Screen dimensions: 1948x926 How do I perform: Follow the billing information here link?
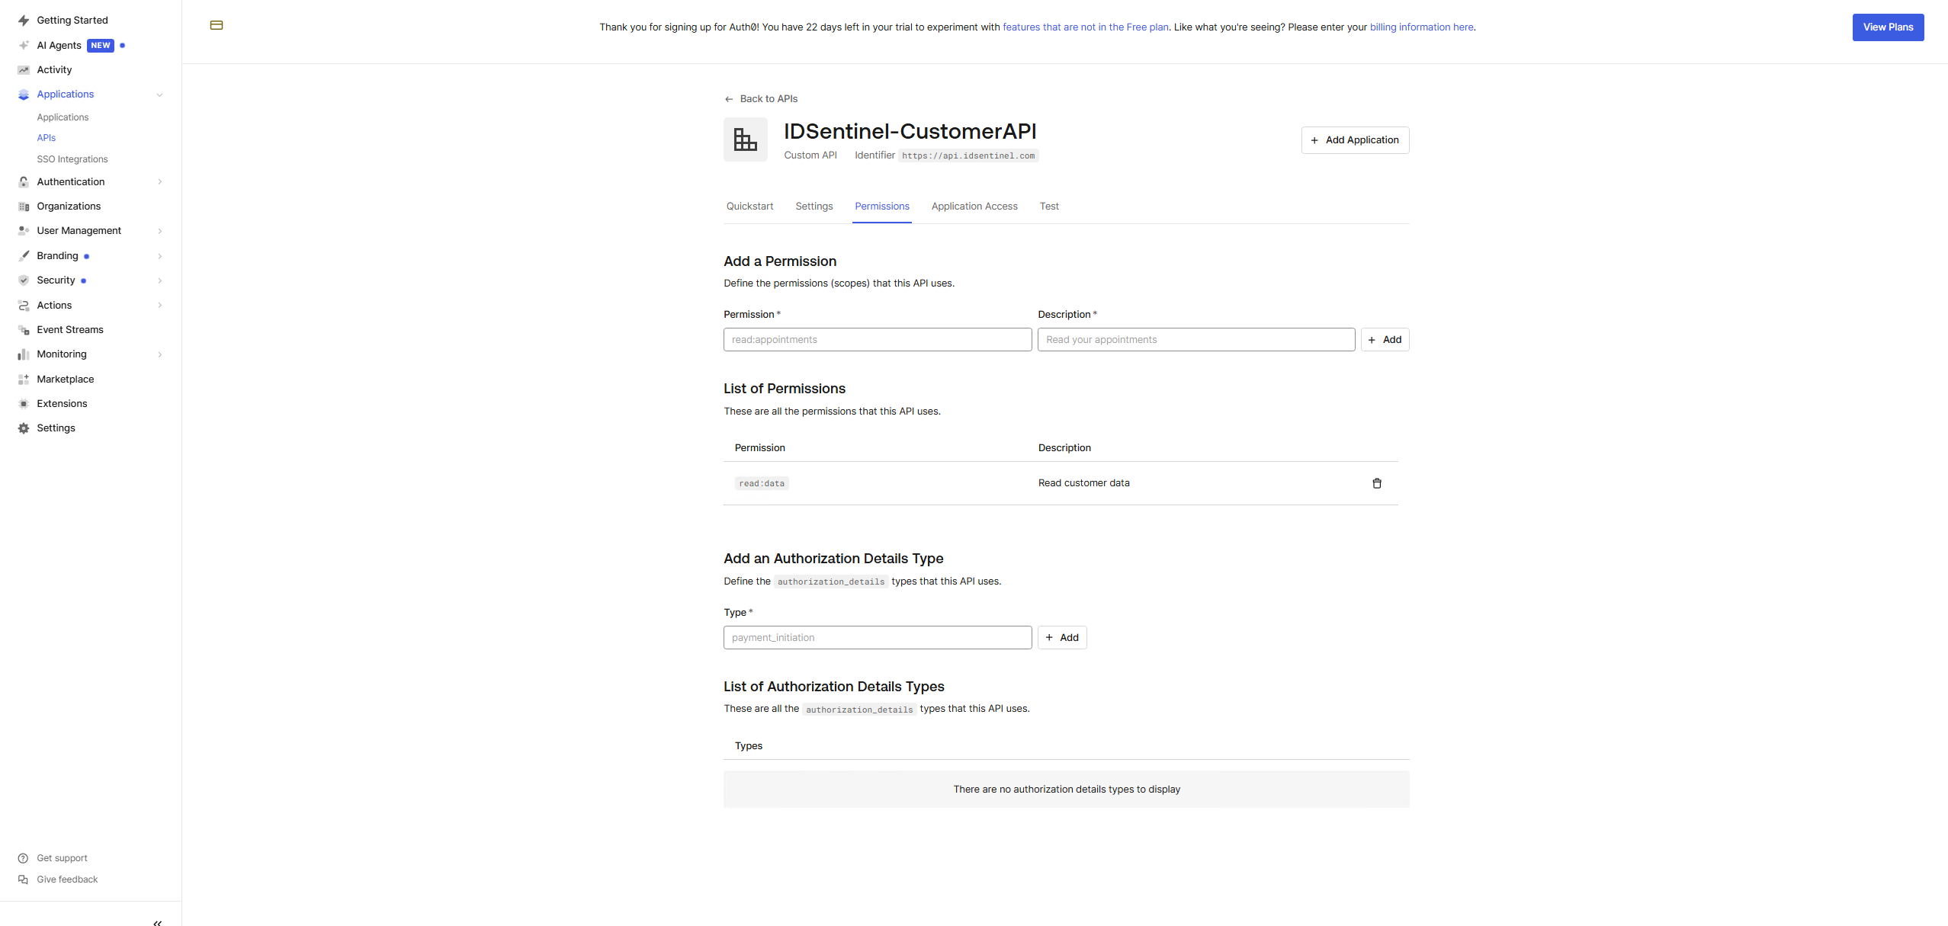tap(1422, 27)
